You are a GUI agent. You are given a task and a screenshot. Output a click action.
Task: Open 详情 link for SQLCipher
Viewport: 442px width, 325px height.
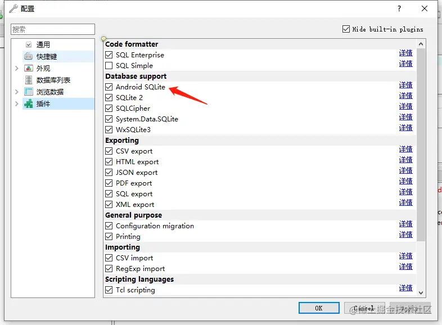405,106
